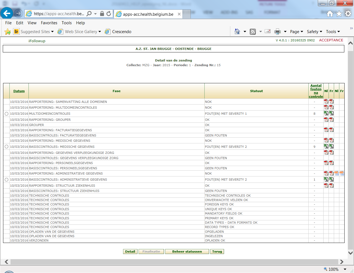354x273 pixels.
Task: Open the File menu
Action: pyautogui.click(x=8, y=23)
